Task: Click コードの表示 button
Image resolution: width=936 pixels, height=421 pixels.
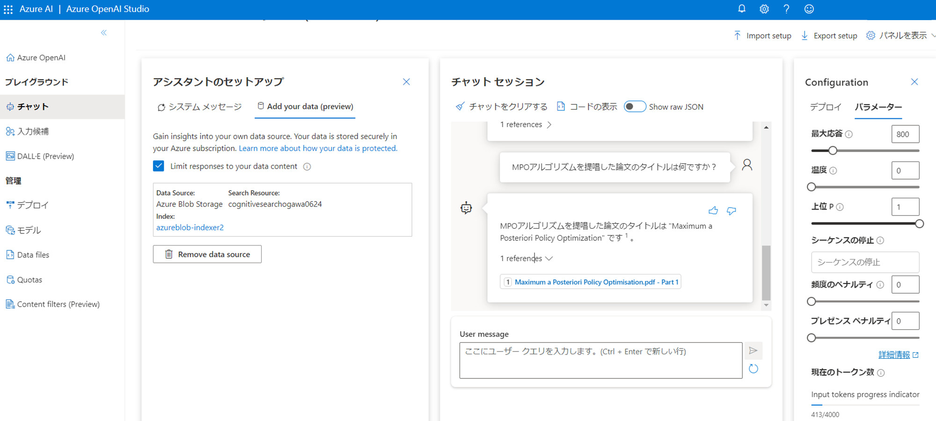Action: pos(587,107)
